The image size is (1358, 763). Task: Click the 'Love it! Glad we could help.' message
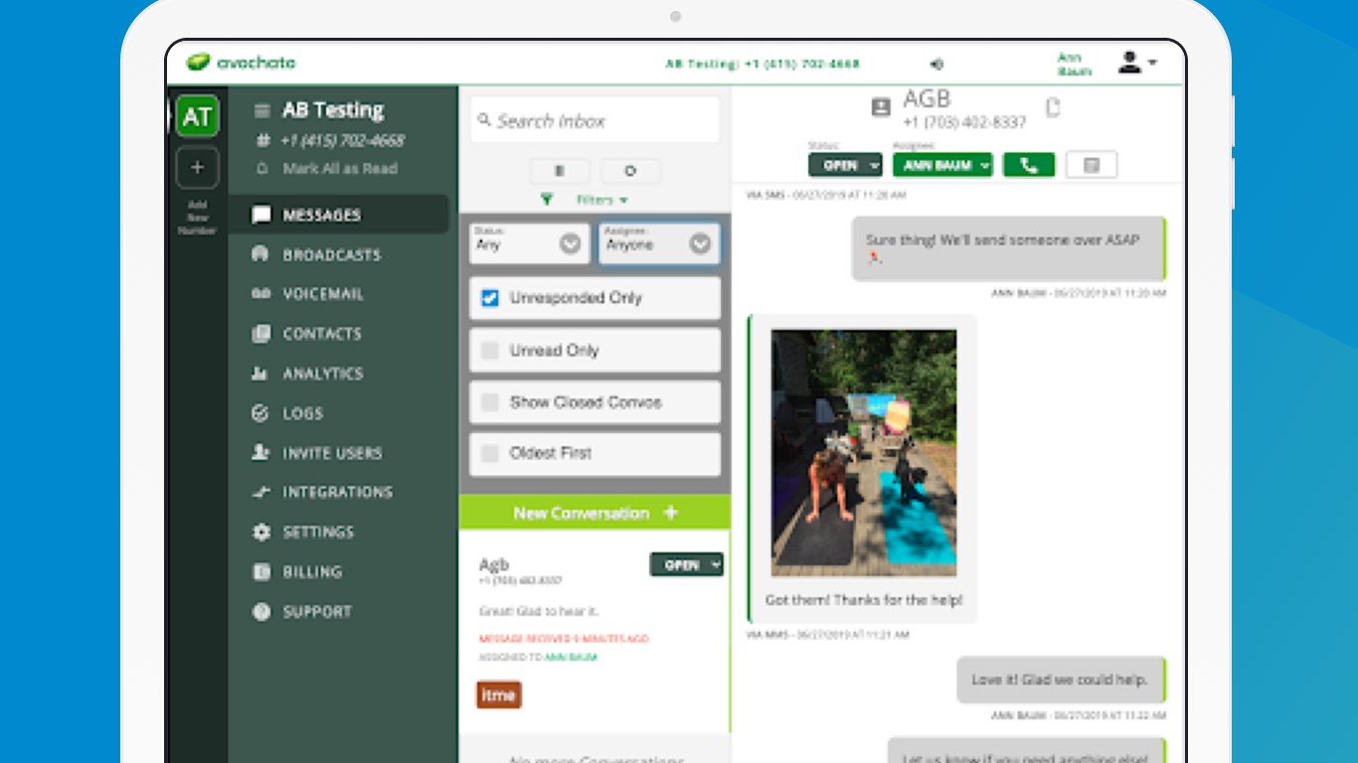1062,680
